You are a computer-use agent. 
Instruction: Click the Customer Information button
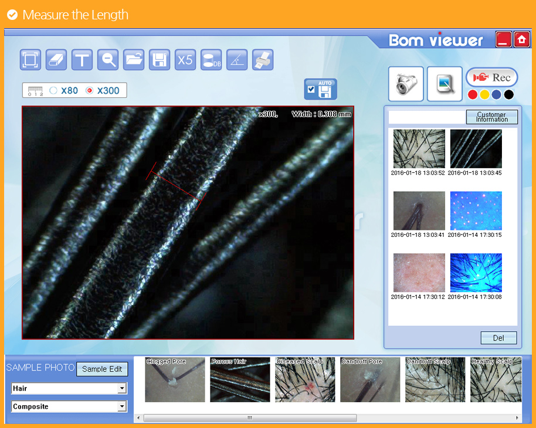click(x=491, y=117)
